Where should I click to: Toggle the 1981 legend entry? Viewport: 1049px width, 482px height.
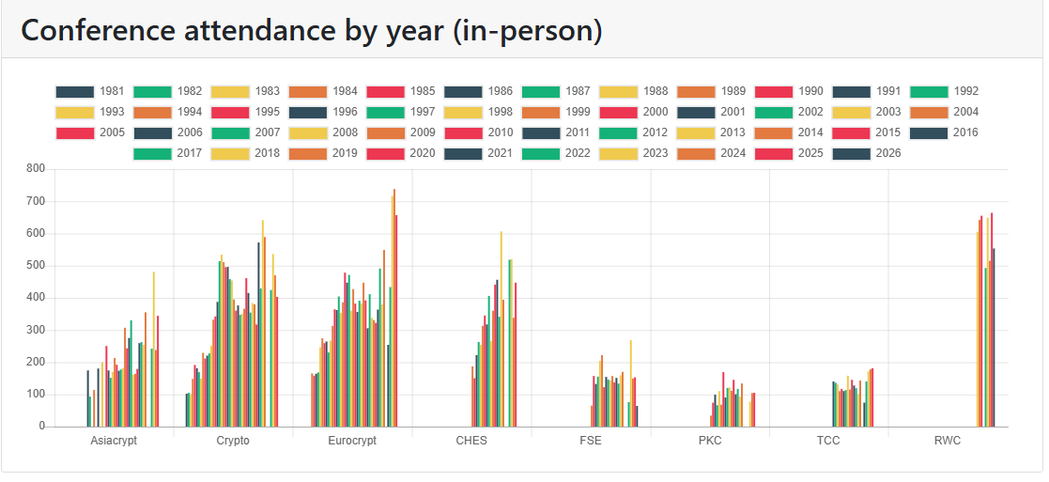[x=74, y=92]
